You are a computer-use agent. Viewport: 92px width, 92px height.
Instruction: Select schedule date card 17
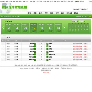tap(50, 28)
